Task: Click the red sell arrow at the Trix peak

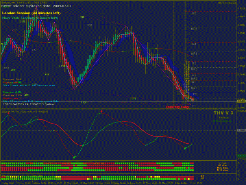Action: 102,111
